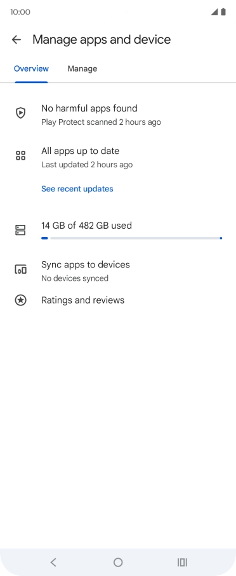Open 14 GB of 482 GB used
The image size is (236, 576).
pos(86,225)
